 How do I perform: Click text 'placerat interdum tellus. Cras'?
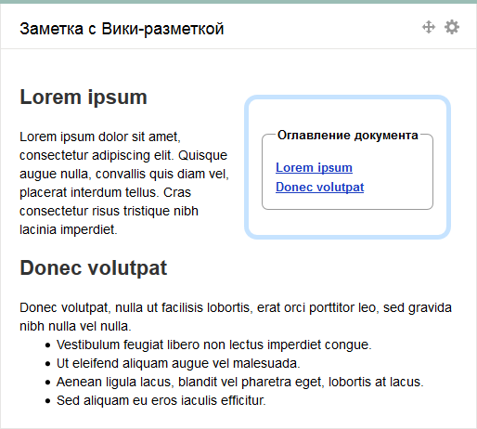click(x=105, y=192)
